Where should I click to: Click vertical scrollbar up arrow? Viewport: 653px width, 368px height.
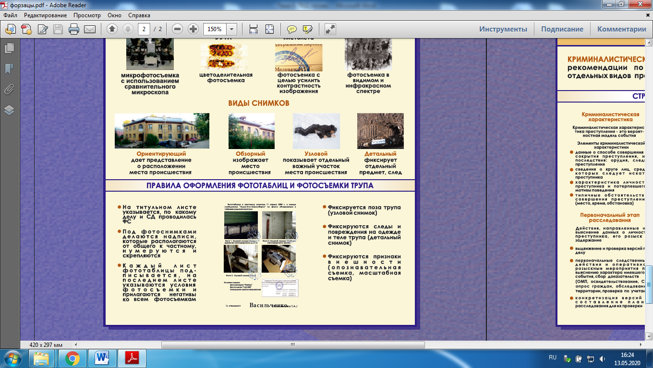649,42
